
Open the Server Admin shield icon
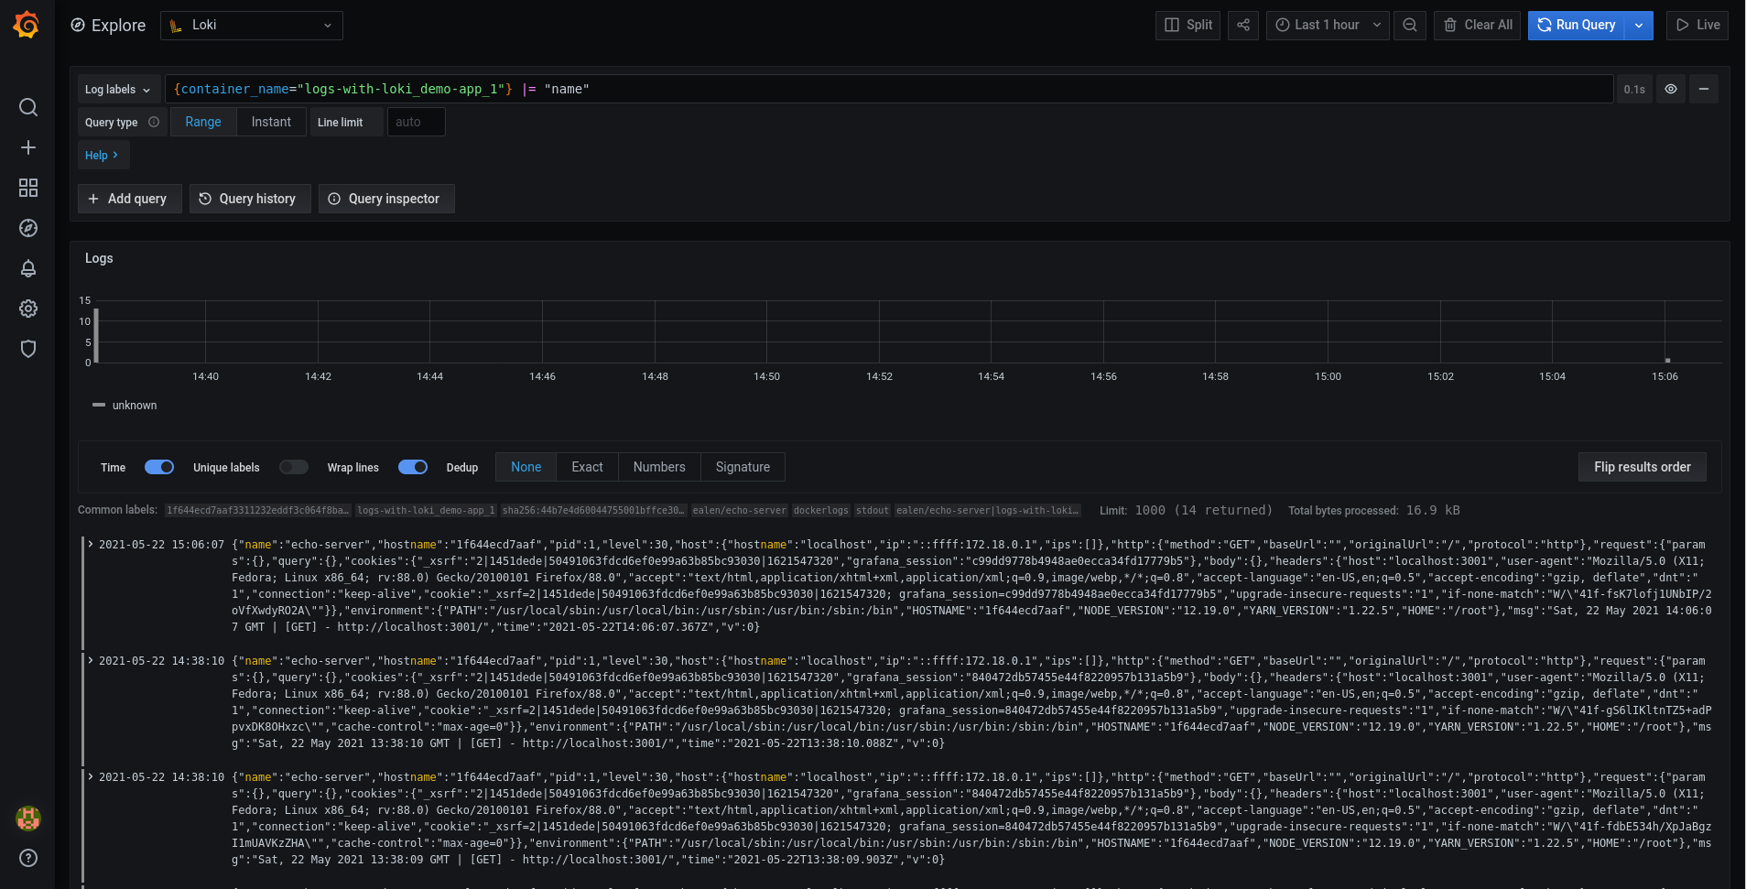(x=28, y=349)
